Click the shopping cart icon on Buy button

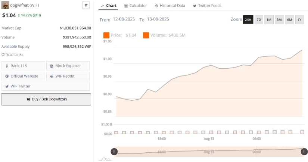(x=28, y=99)
